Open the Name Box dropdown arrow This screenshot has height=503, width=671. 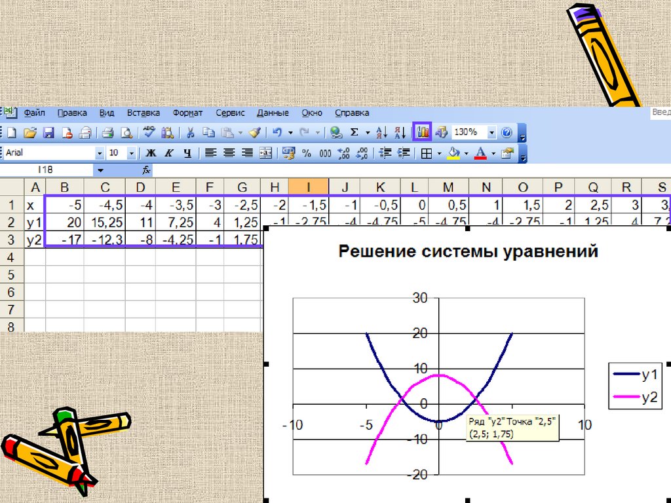click(x=100, y=170)
